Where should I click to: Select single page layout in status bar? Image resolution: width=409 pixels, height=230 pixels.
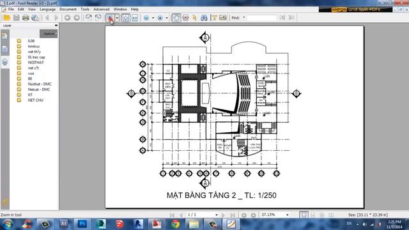point(304,215)
